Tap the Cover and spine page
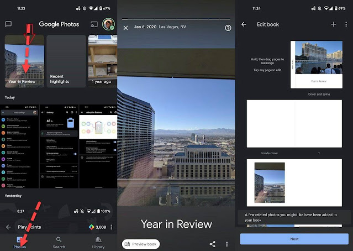This screenshot has height=251, width=353. tap(317, 65)
